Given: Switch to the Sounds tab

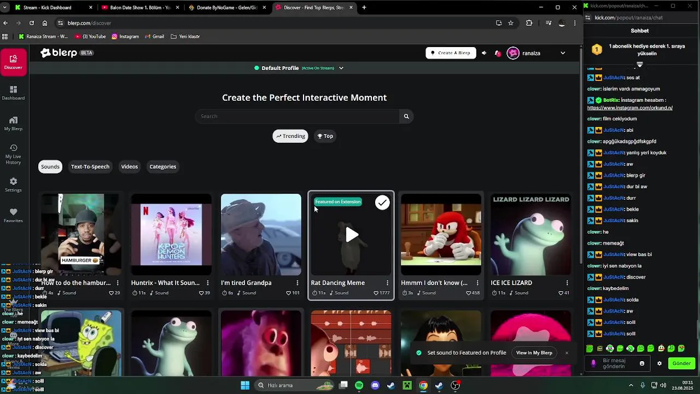Looking at the screenshot, I should point(50,166).
